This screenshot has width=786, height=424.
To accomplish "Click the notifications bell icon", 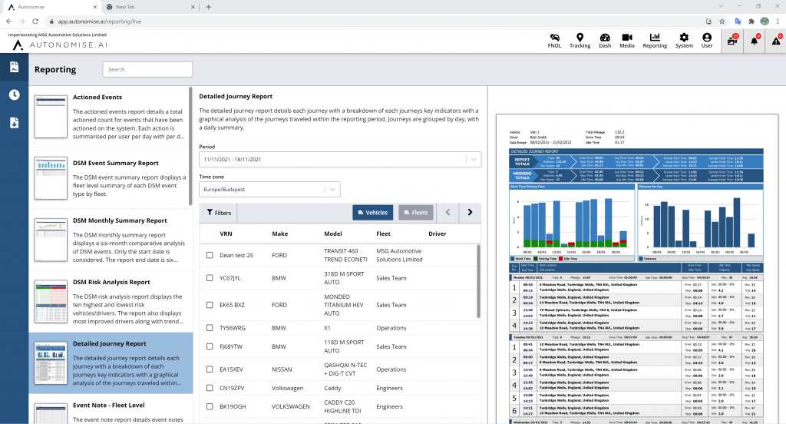I will pyautogui.click(x=755, y=41).
